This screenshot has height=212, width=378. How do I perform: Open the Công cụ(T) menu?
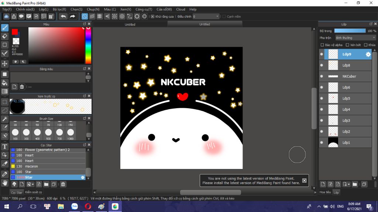click(144, 9)
